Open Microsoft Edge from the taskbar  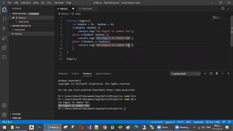[136, 127]
